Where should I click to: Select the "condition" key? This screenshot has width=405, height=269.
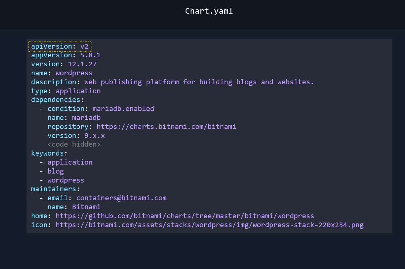66,109
